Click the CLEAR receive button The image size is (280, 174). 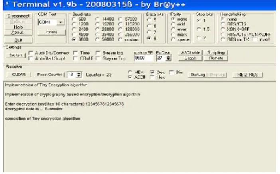click(x=19, y=75)
